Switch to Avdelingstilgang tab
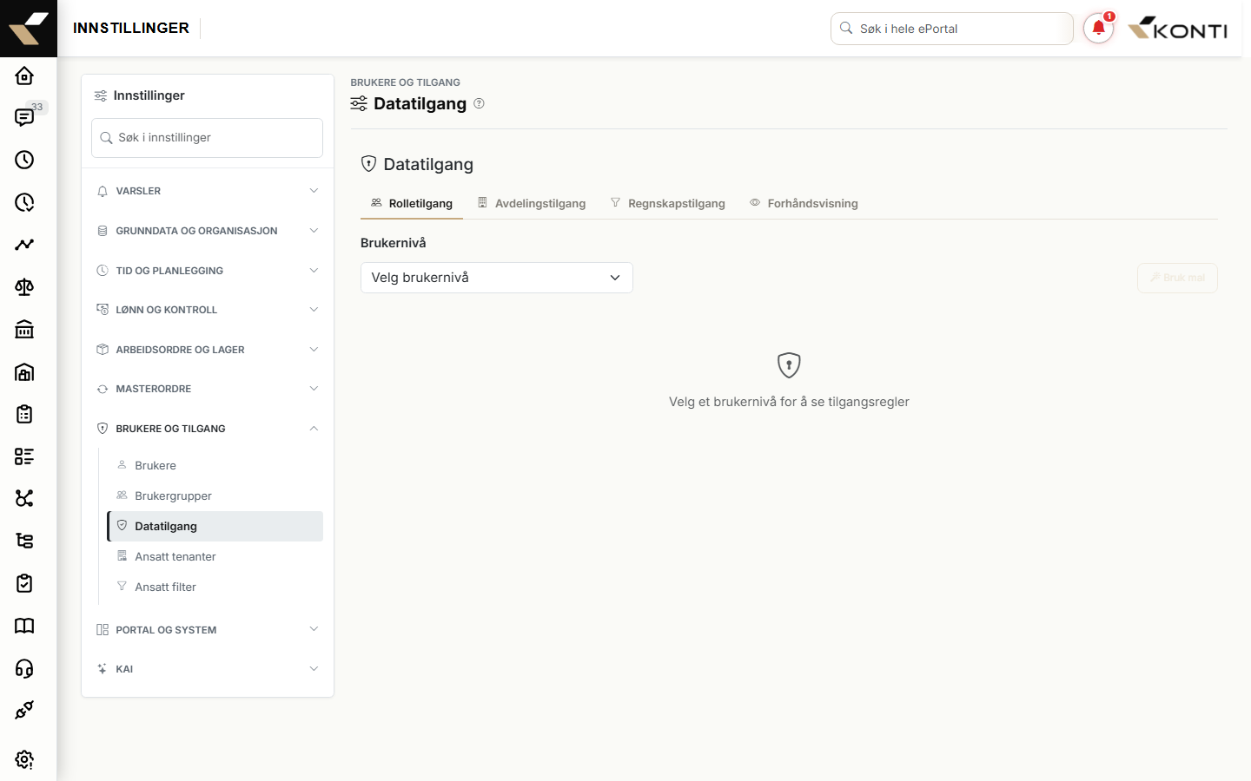 click(532, 203)
